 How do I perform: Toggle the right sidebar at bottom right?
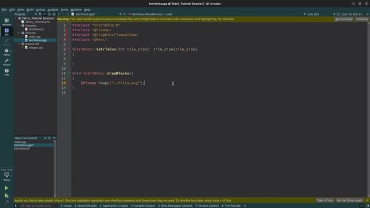[x=368, y=206]
